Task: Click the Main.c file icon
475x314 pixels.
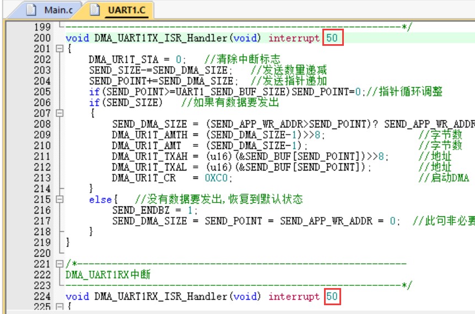Action: coord(31,10)
